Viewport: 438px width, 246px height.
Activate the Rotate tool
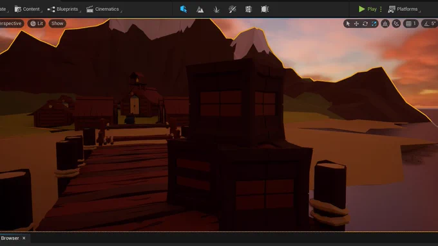(365, 24)
